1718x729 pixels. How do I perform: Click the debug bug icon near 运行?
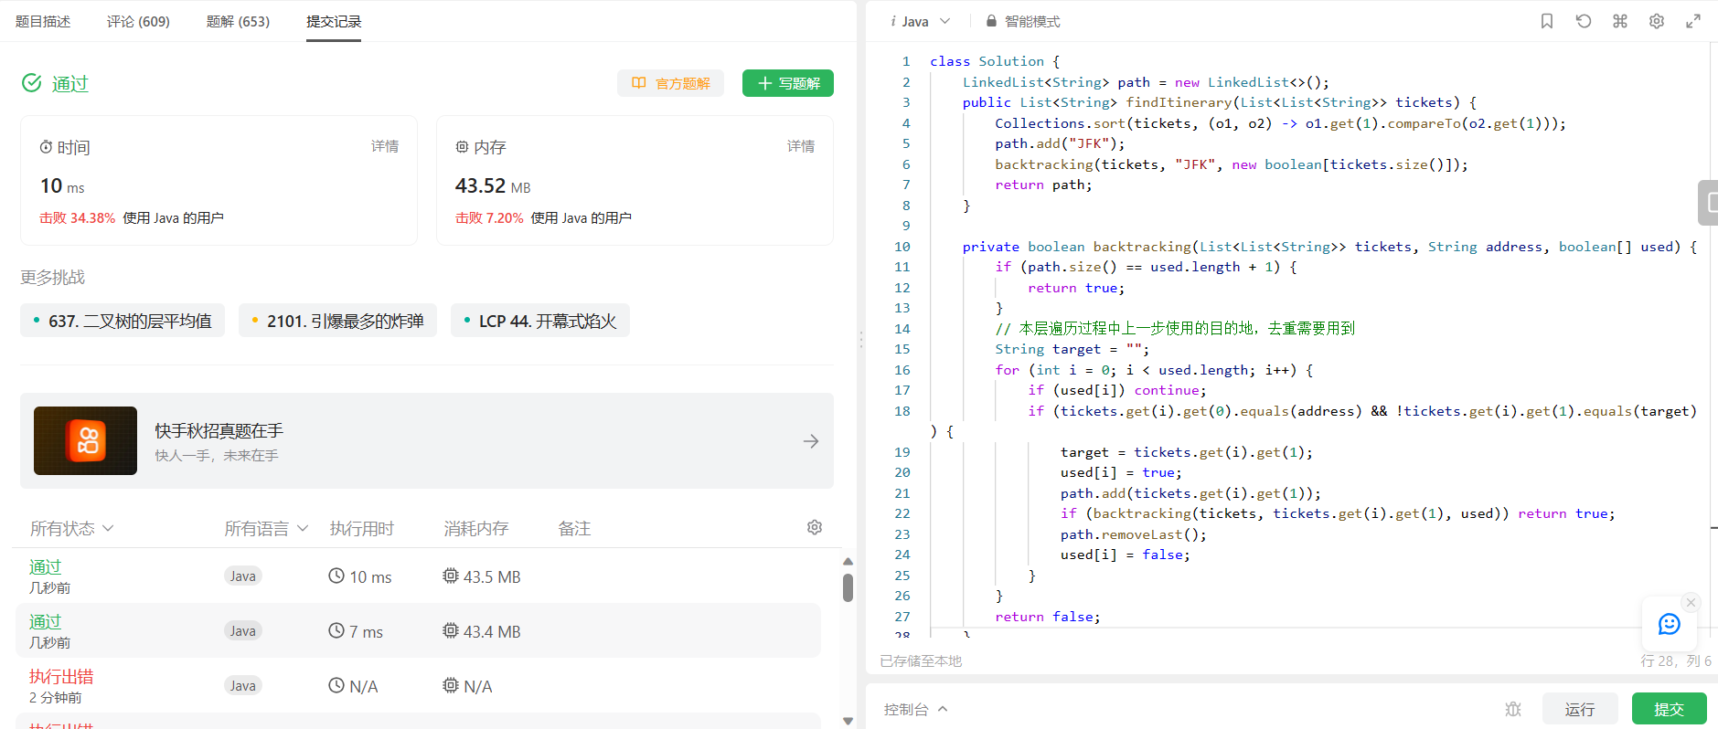1513,709
